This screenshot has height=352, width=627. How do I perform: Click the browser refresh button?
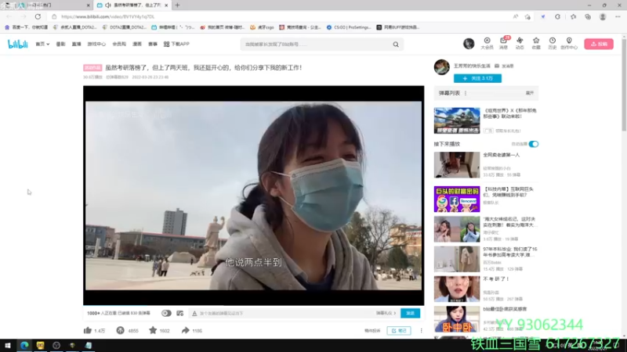38,16
